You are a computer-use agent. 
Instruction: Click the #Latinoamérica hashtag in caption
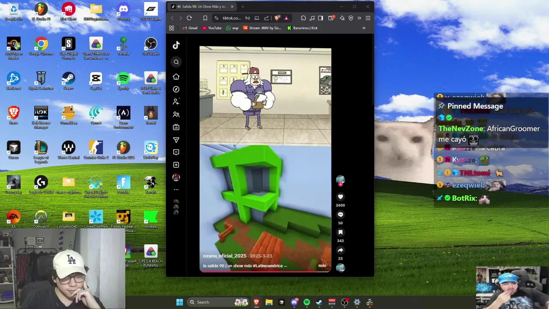point(268,266)
